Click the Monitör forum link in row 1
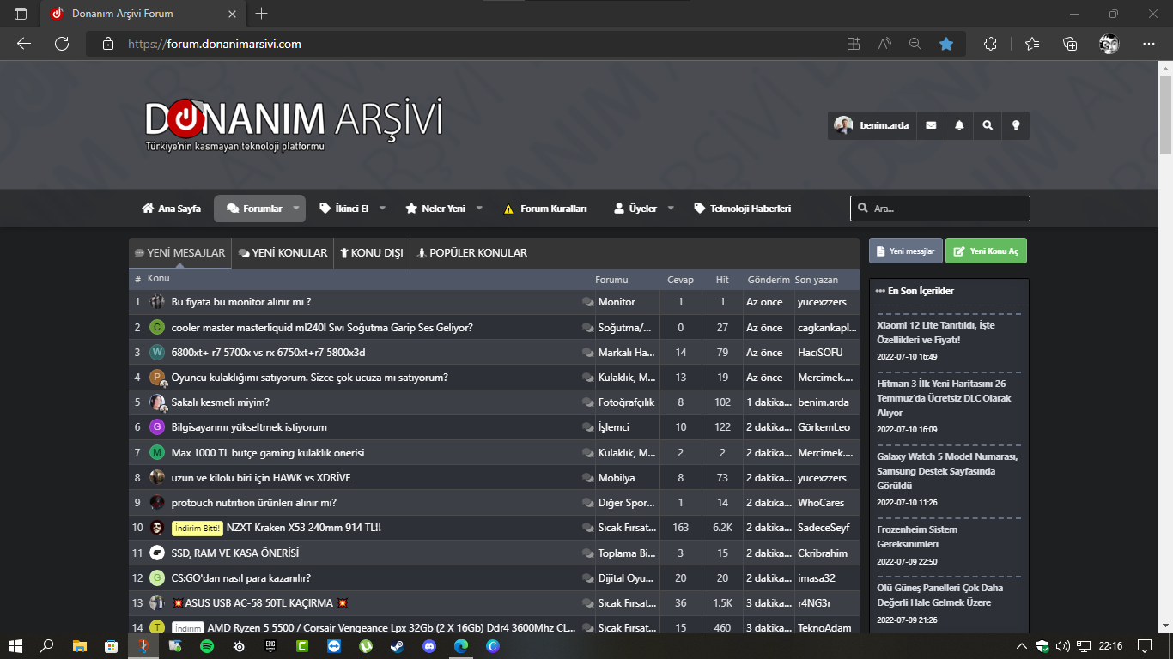 coord(617,302)
